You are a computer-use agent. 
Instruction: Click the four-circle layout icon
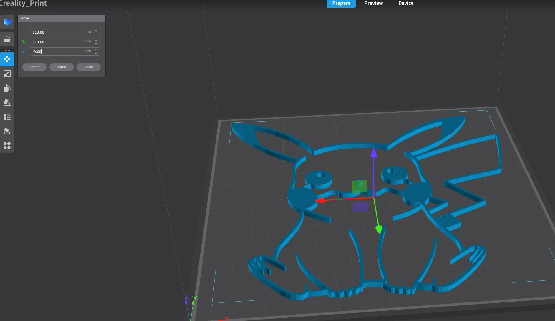(7, 146)
